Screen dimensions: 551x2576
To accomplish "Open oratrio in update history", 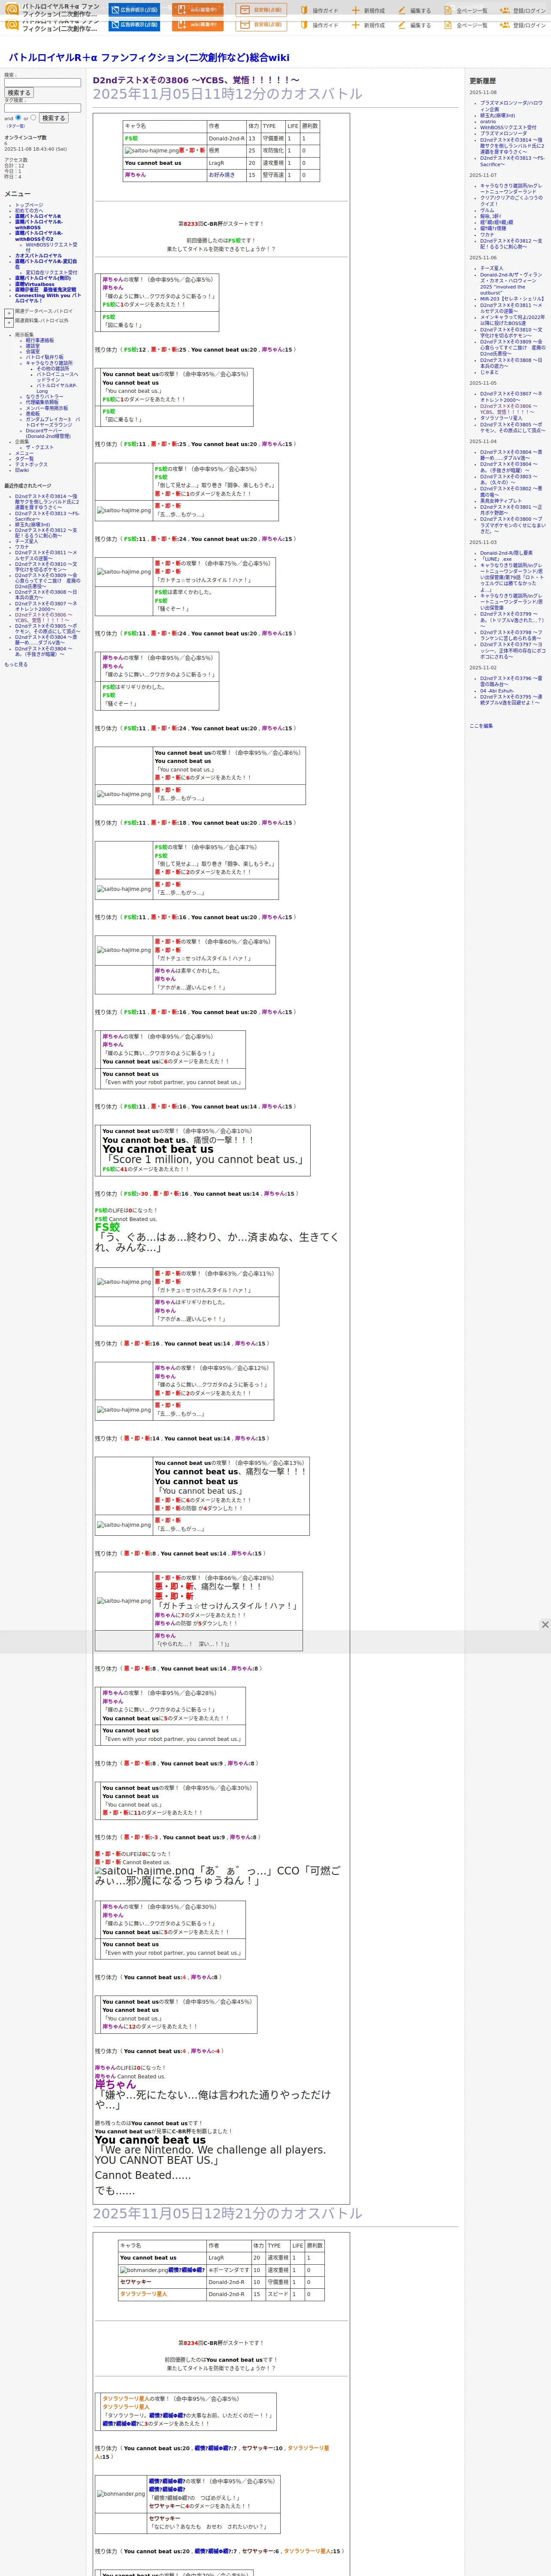I will 488,121.
